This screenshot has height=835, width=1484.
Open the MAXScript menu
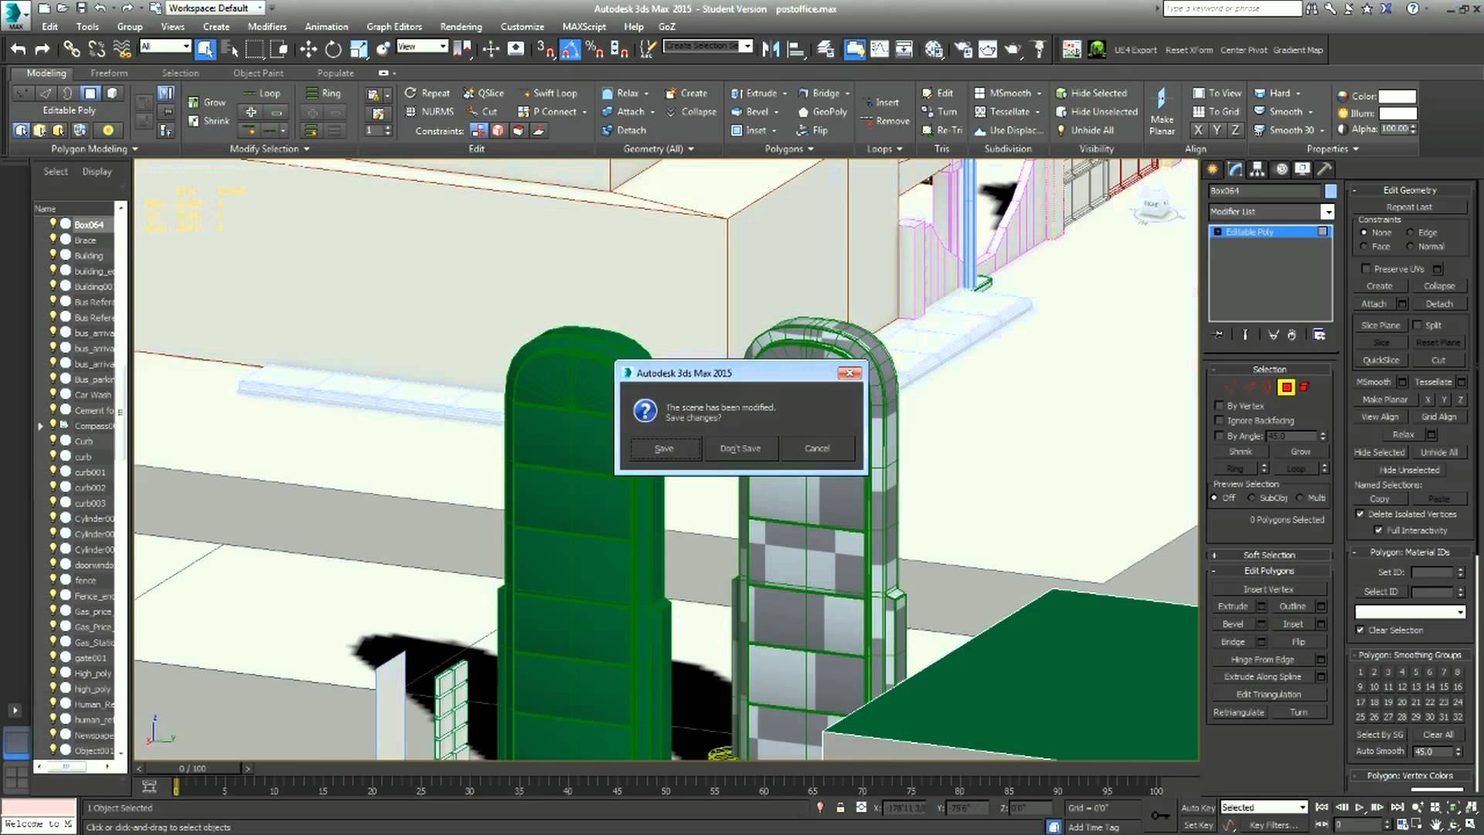[x=584, y=26]
